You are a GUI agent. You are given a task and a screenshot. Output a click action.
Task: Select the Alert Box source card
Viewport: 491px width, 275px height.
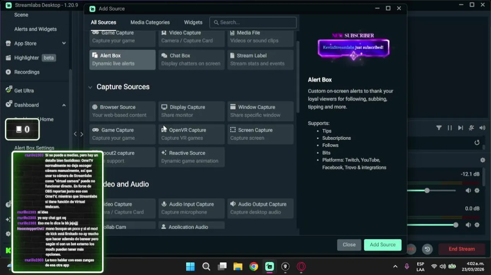pyautogui.click(x=122, y=60)
